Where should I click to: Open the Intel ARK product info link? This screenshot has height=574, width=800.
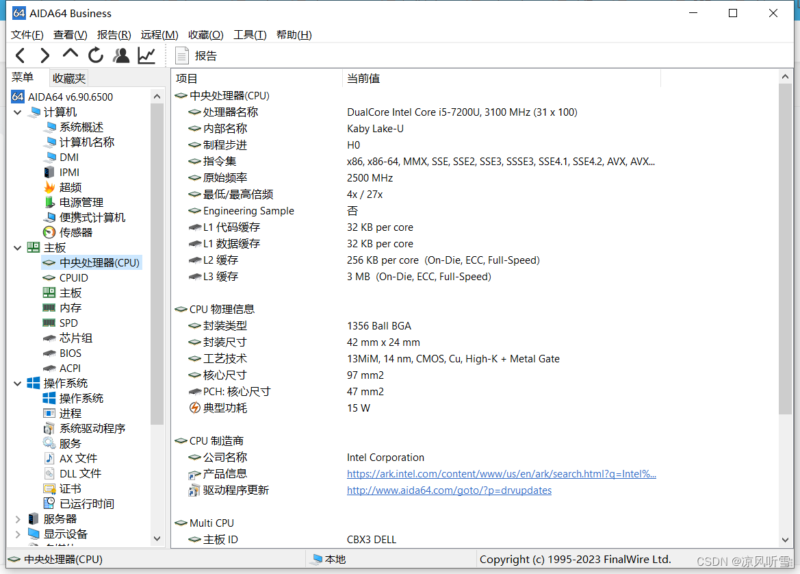[502, 474]
